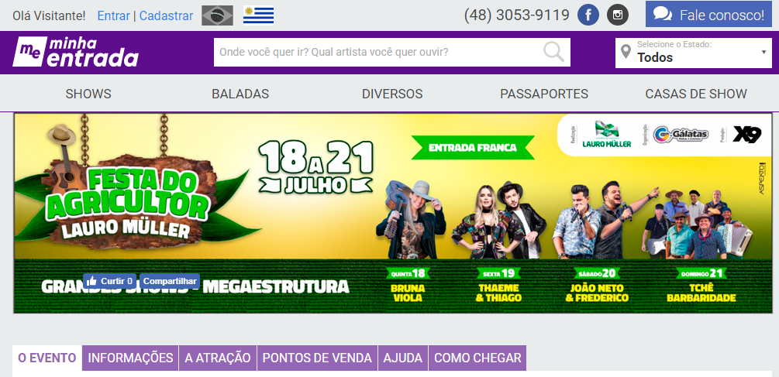779x377 pixels.
Task: Focus the artist search input field
Action: coord(377,52)
